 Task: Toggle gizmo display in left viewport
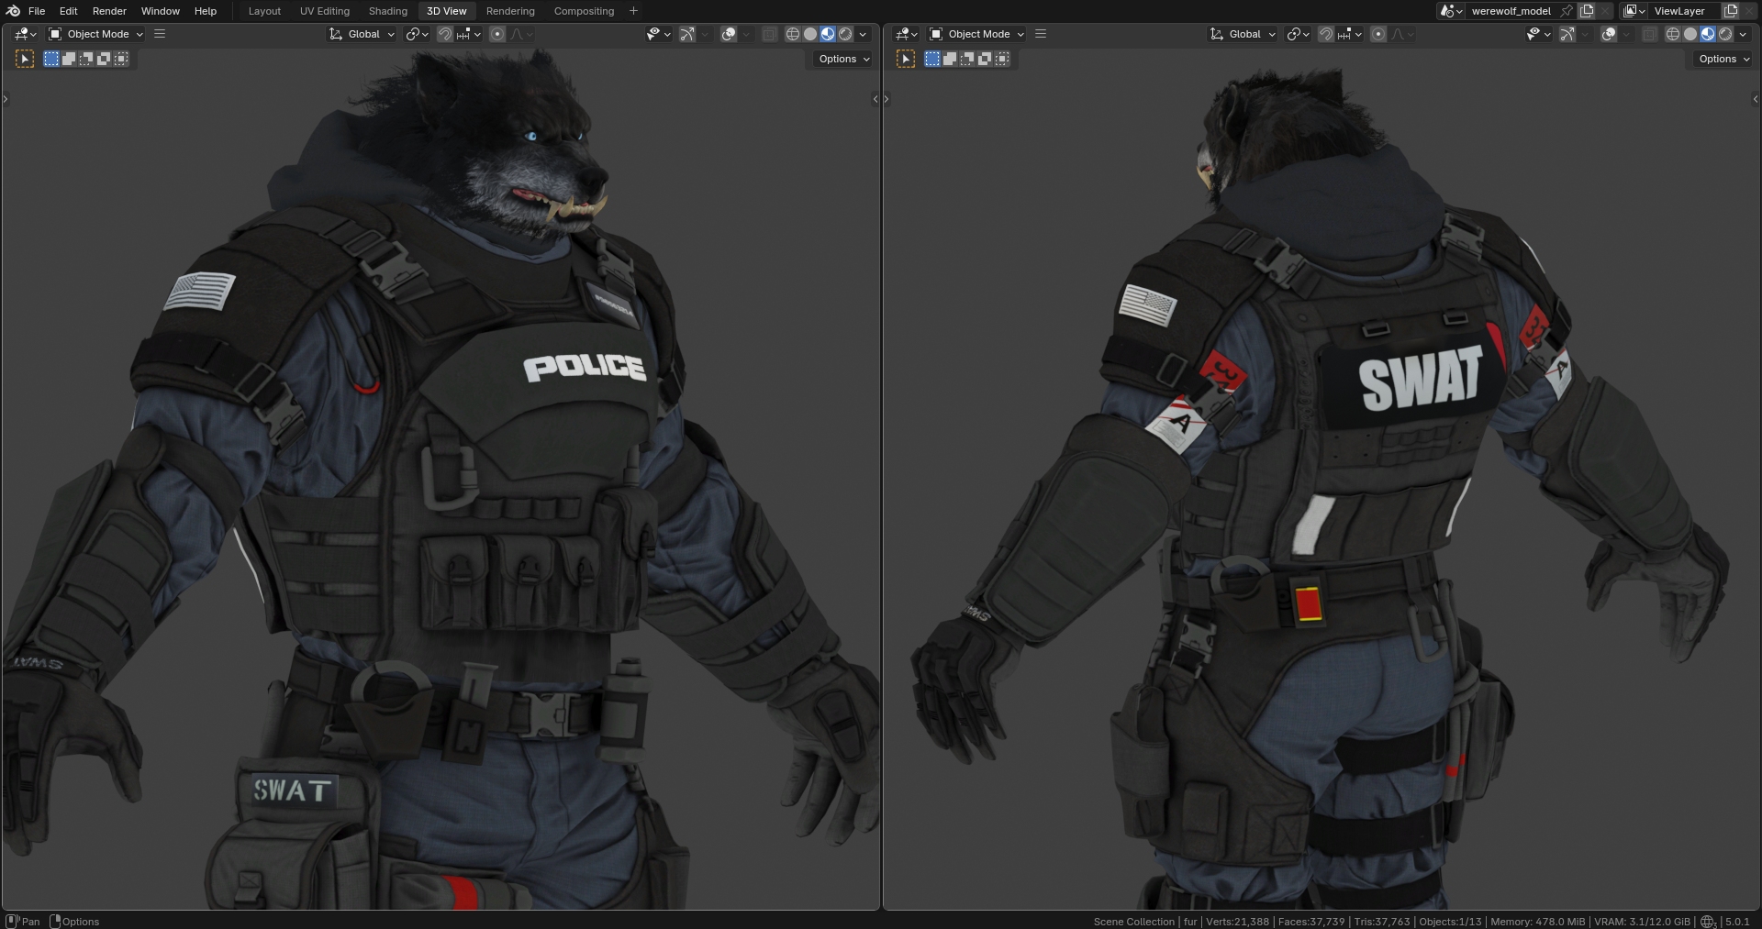tap(687, 34)
